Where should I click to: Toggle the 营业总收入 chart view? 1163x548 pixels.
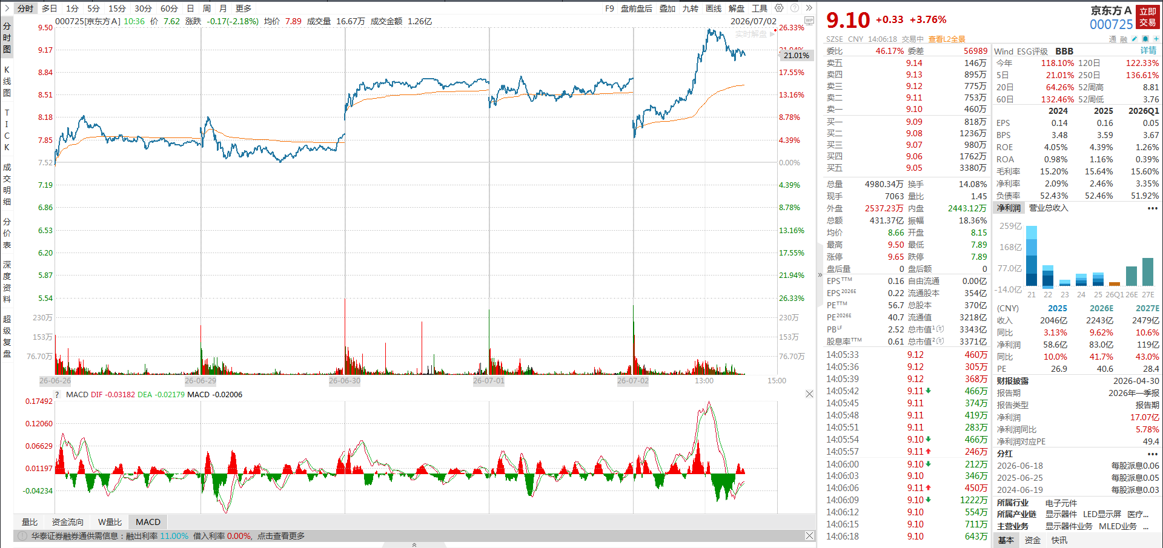(x=1049, y=208)
